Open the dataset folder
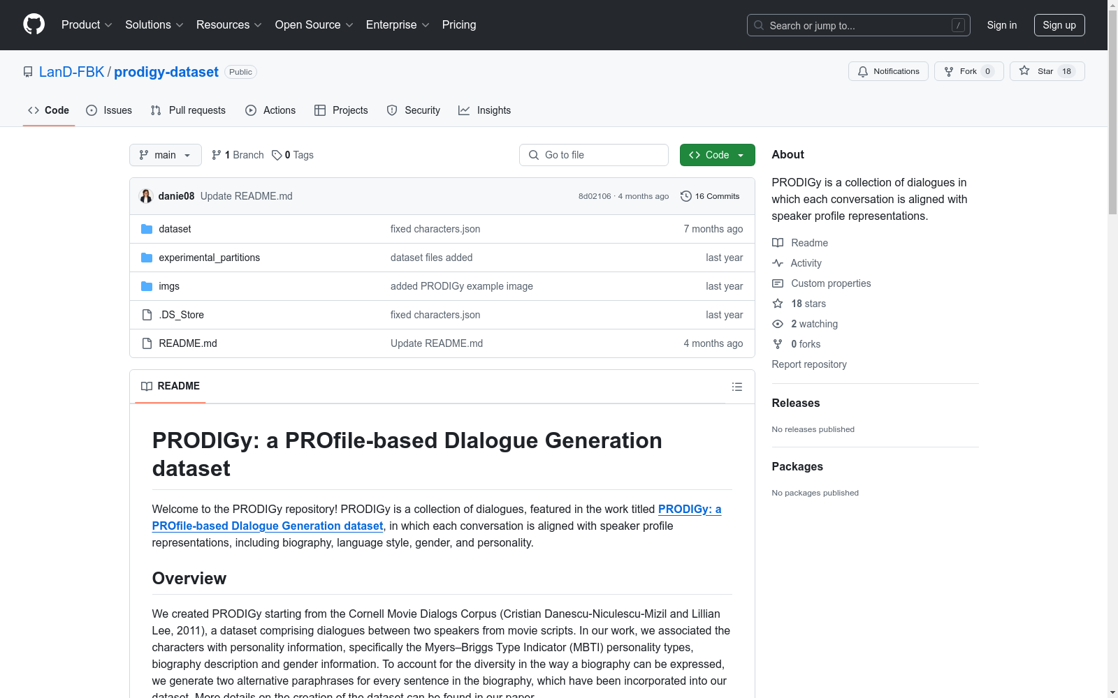Screen dimensions: 1118x698 [x=175, y=229]
